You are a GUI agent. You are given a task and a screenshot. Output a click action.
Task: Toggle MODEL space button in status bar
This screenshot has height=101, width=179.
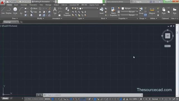coord(48,99)
